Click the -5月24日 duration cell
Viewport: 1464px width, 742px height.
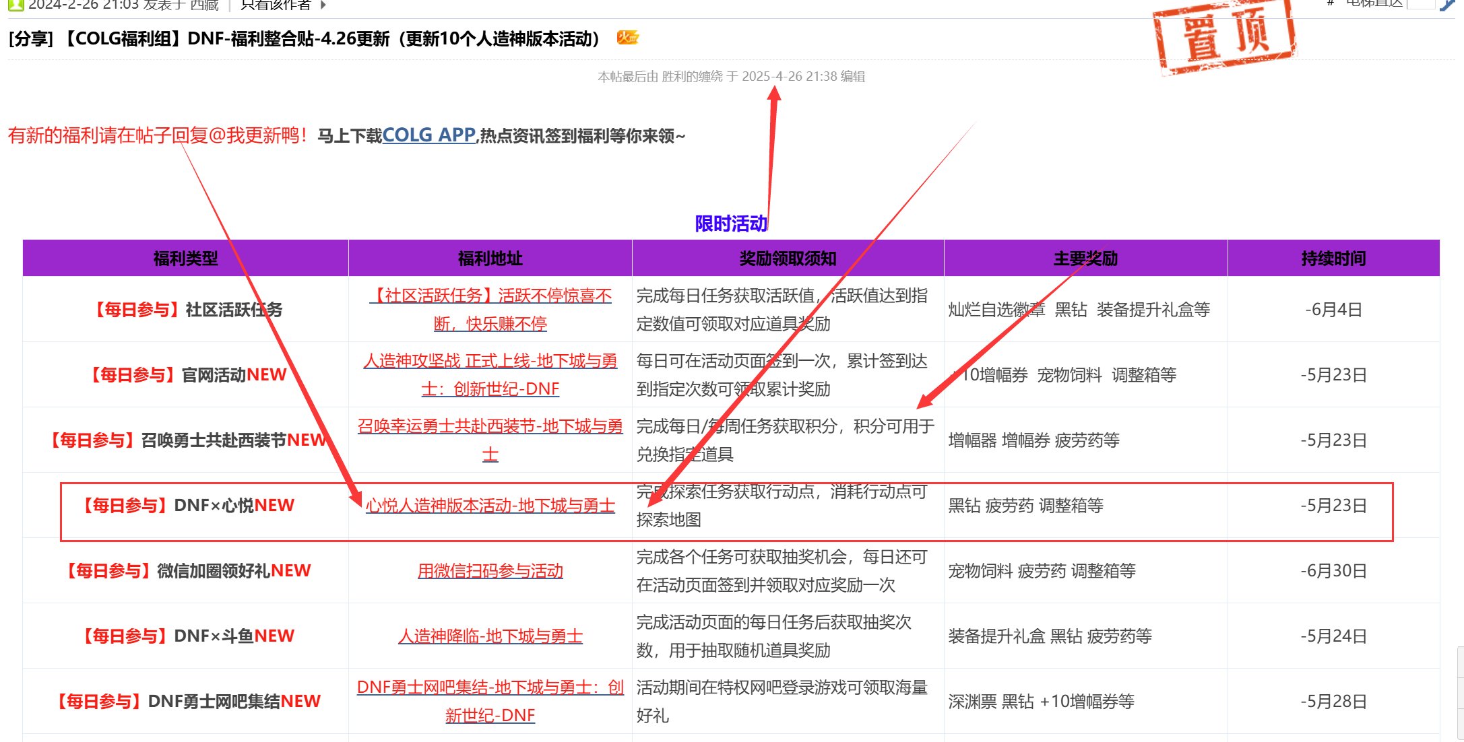tap(1334, 636)
